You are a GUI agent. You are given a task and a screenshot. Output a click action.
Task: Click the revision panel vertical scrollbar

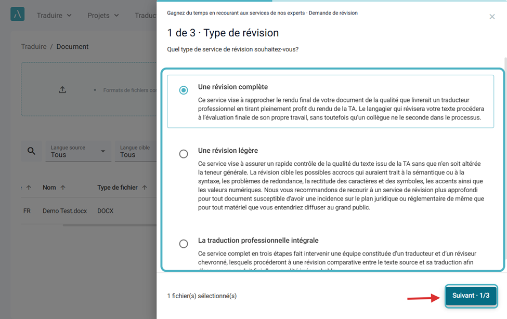pos(505,158)
